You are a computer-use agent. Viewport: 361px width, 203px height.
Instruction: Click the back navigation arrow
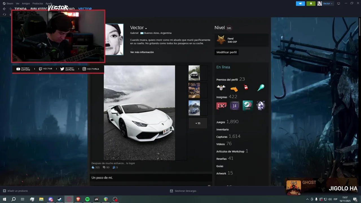point(4,9)
